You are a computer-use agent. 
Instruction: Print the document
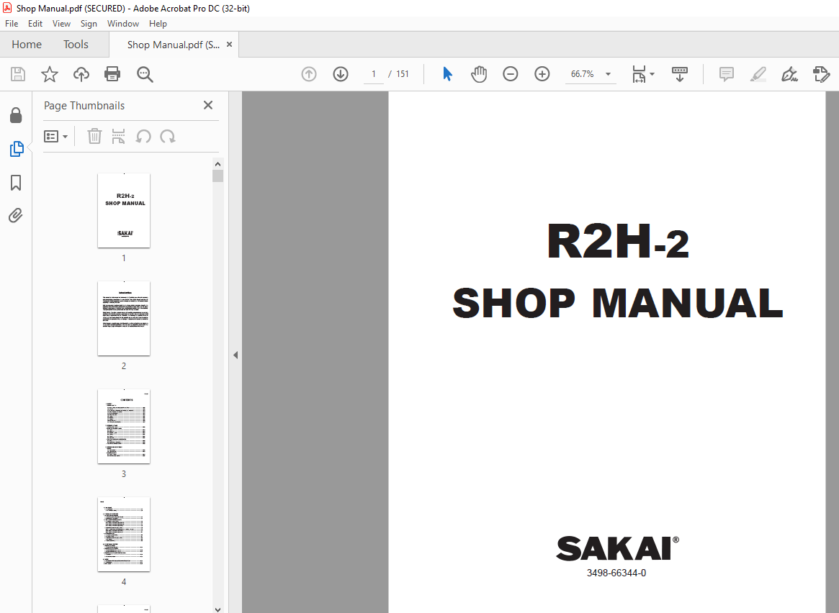[x=112, y=74]
